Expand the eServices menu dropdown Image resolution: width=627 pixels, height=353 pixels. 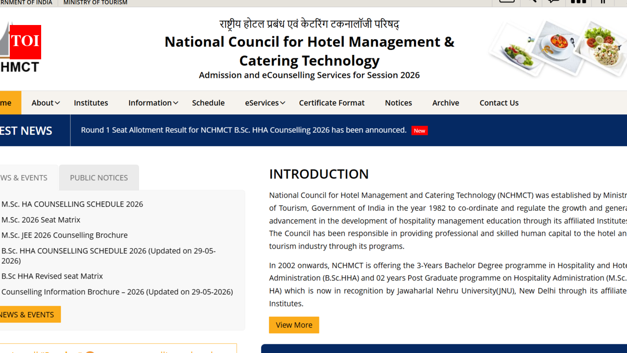tap(265, 102)
